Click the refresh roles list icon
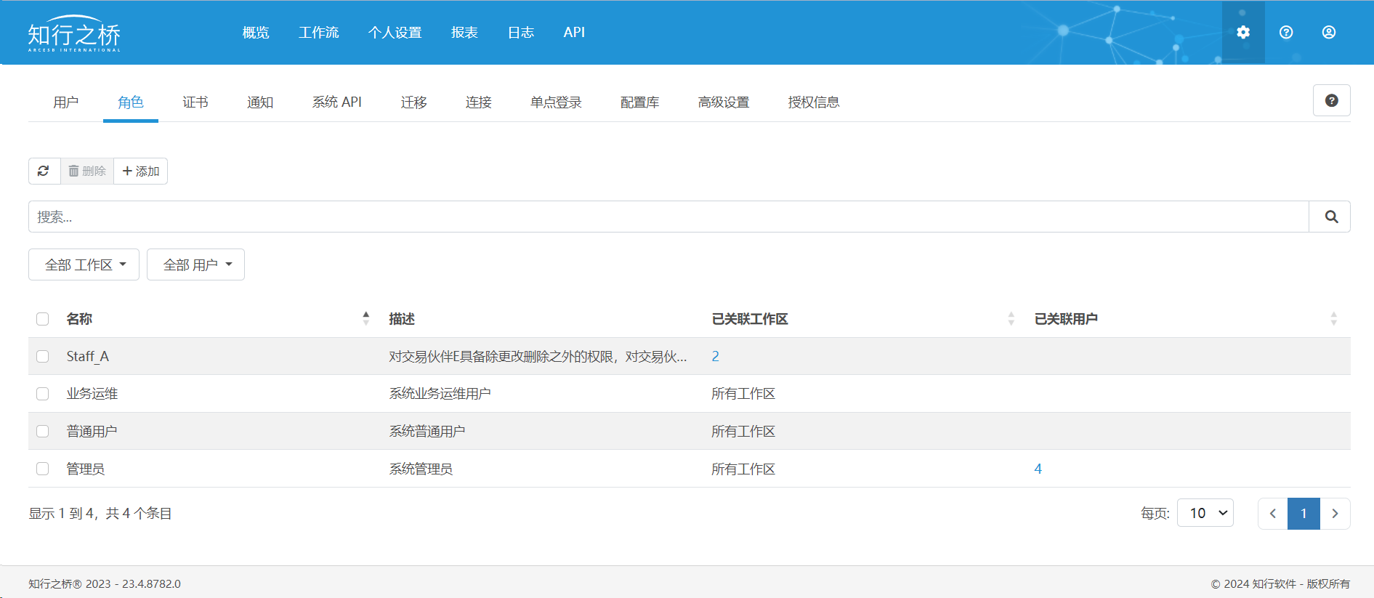 click(x=44, y=171)
